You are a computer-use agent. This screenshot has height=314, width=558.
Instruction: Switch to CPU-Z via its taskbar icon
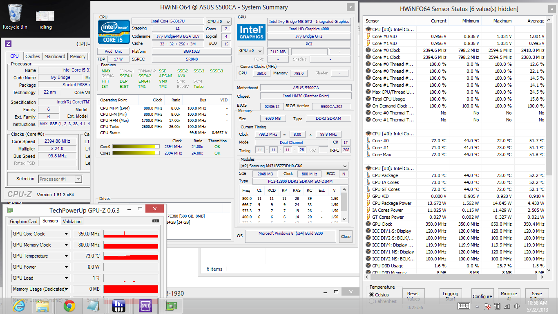(145, 306)
